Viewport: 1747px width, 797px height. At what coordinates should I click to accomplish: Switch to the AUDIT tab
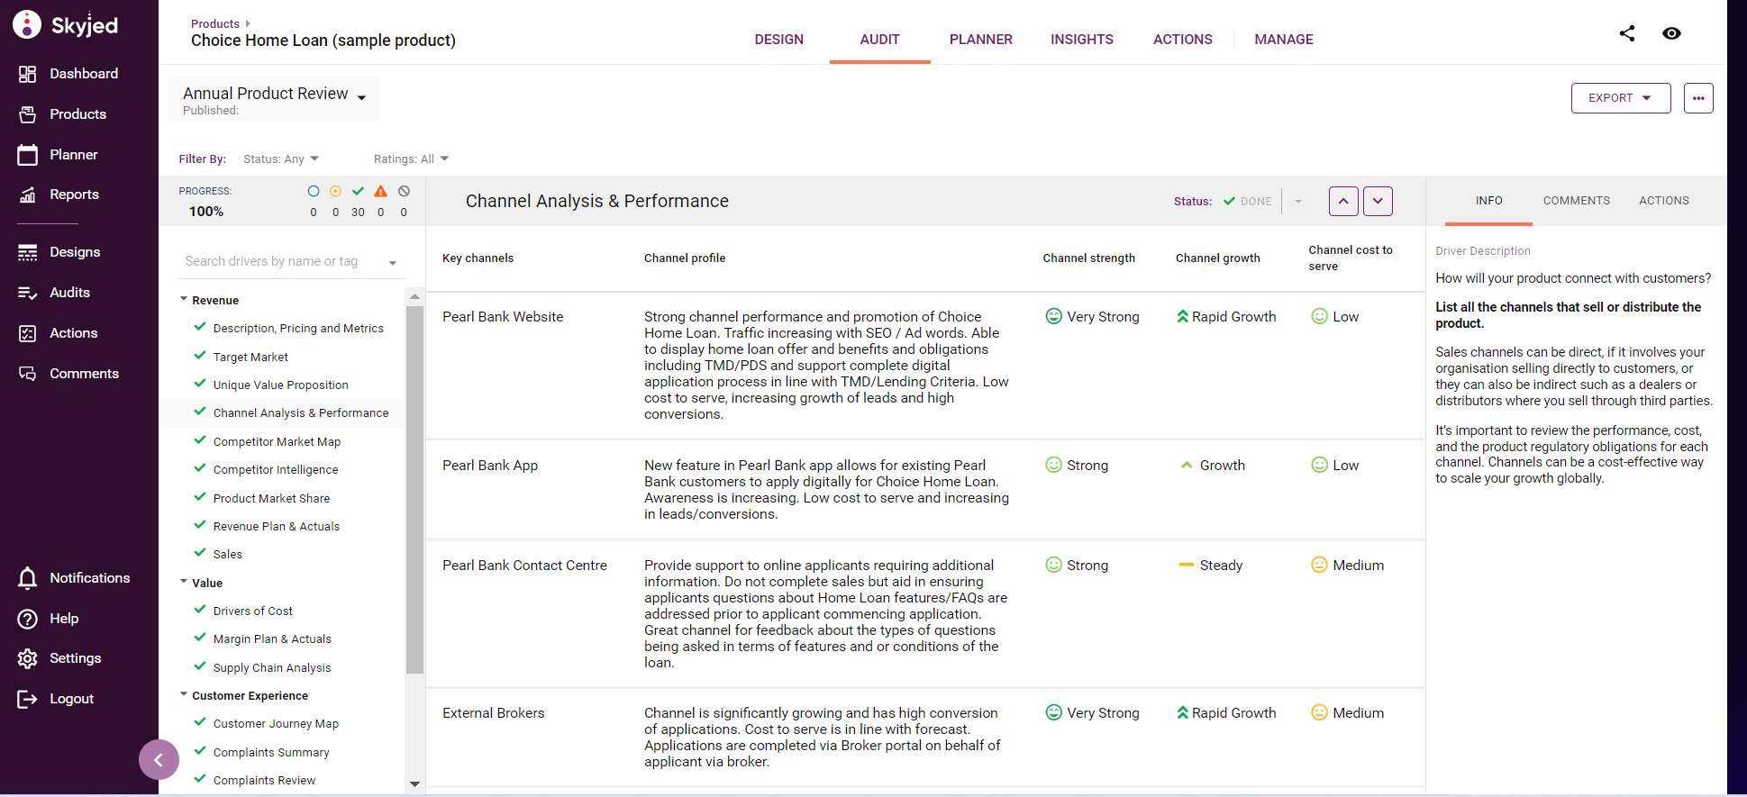point(879,40)
